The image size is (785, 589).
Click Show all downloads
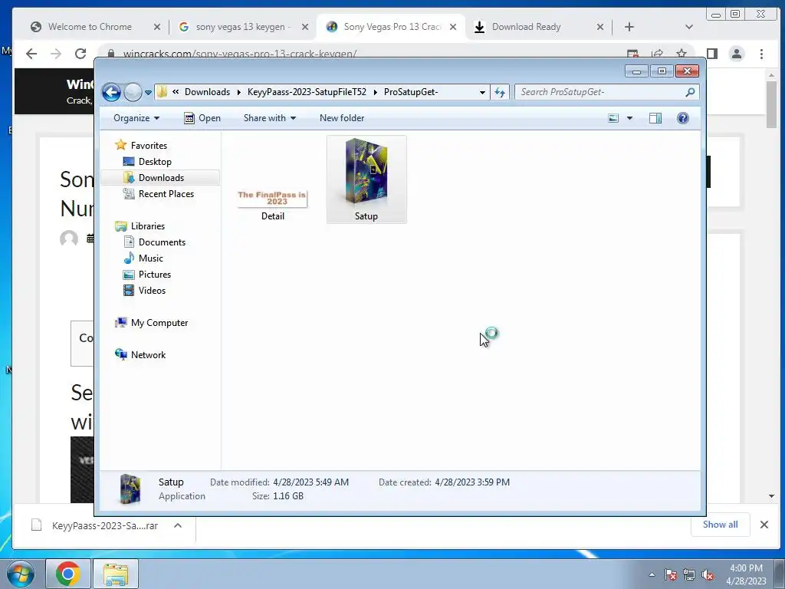tap(720, 525)
